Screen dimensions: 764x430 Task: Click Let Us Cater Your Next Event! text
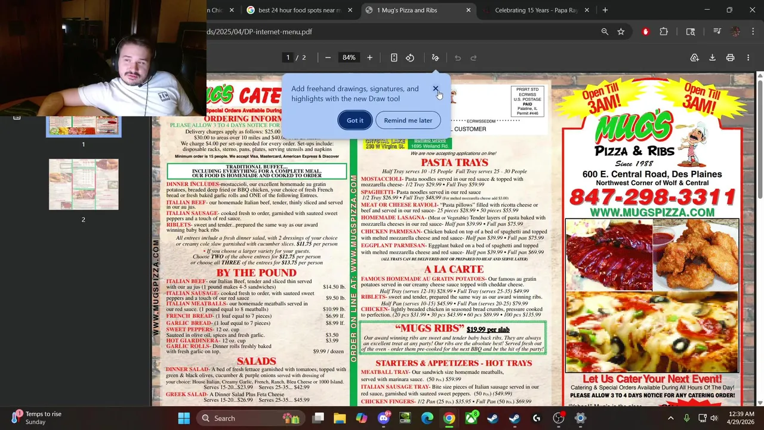tap(652, 379)
